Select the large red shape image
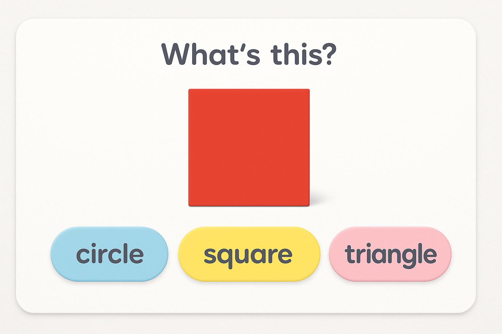Image resolution: width=502 pixels, height=334 pixels. [249, 147]
